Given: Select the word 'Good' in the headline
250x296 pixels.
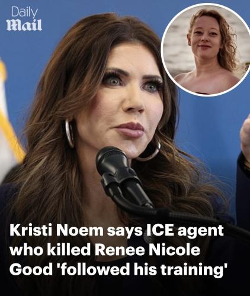Looking at the screenshot, I should [31, 270].
